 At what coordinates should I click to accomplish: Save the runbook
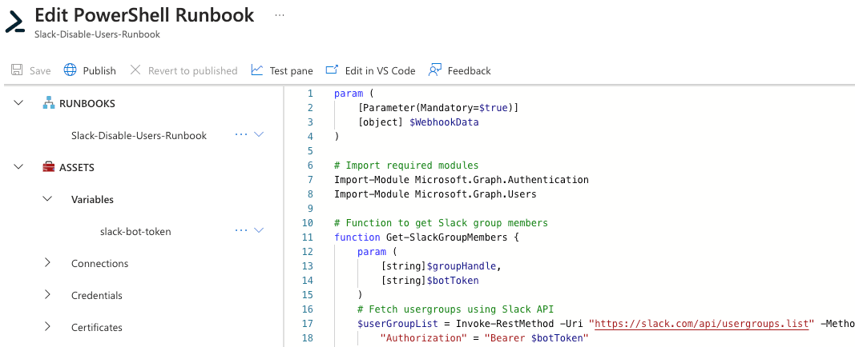pyautogui.click(x=31, y=70)
